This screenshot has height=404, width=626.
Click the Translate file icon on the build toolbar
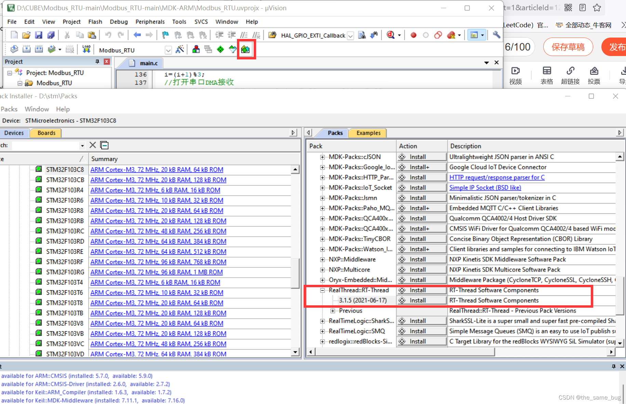14,50
